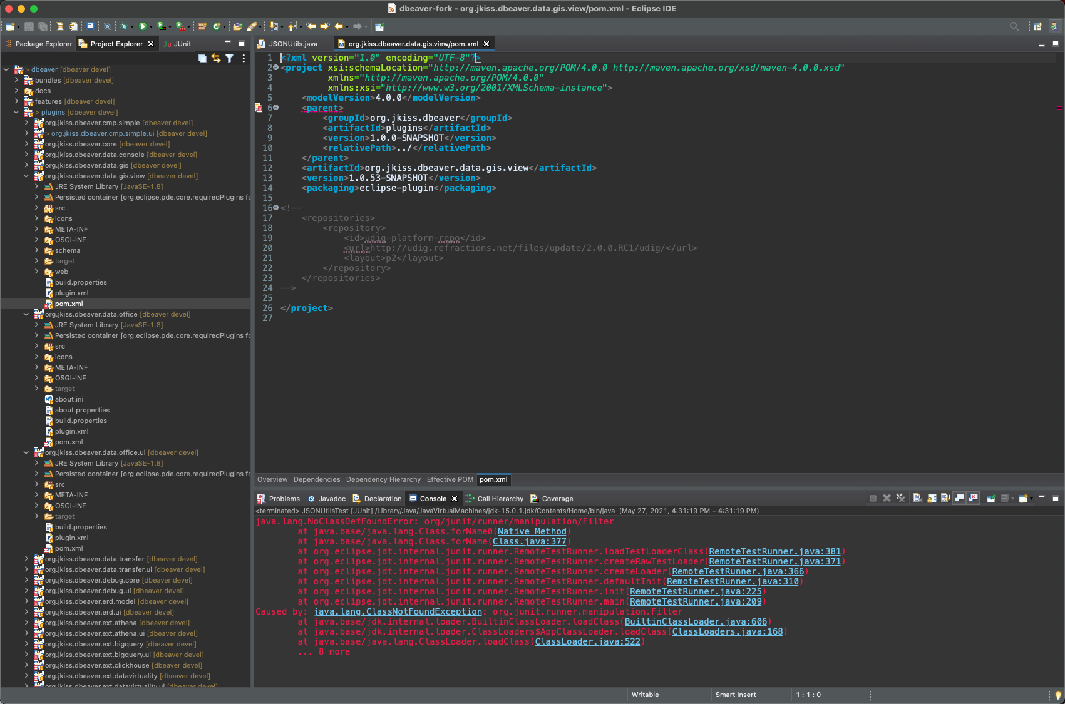Open the Class.java:377 console link

coord(529,541)
